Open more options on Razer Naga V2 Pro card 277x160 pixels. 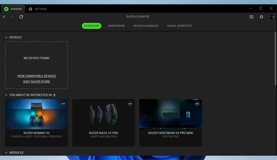coord(130,104)
